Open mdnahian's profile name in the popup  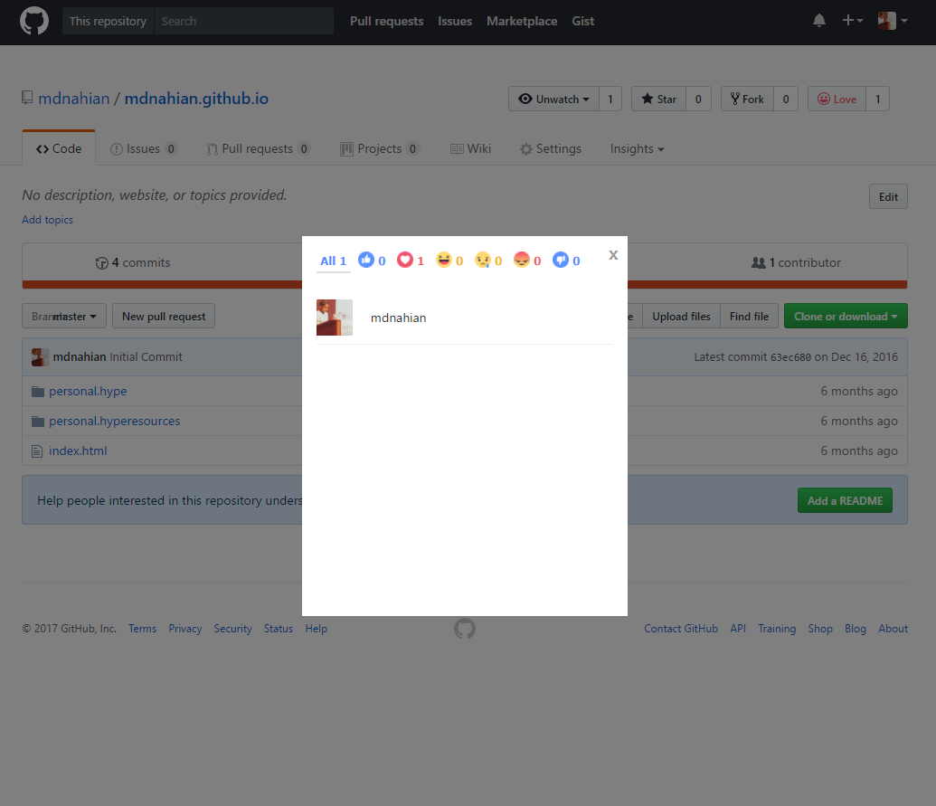coord(398,318)
